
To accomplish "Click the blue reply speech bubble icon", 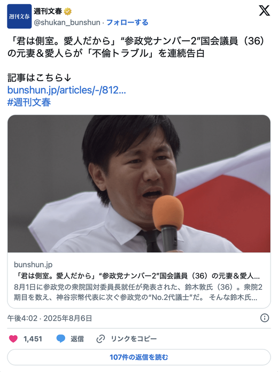I will [61, 338].
